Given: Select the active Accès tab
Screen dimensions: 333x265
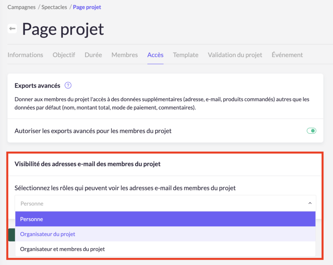Looking at the screenshot, I should coord(155,55).
